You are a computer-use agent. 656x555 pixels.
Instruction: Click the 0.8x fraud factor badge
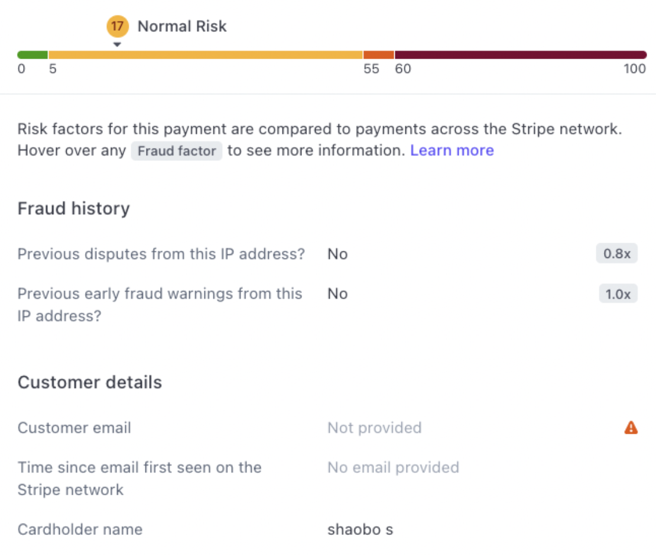(616, 253)
